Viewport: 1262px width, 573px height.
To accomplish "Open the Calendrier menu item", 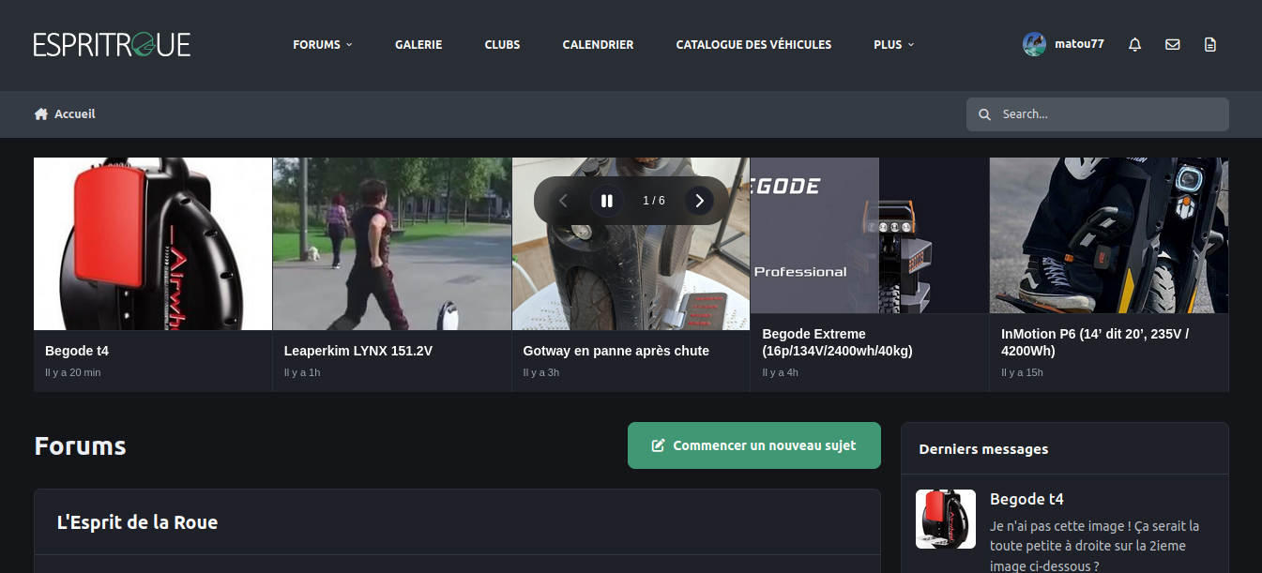I will pos(598,44).
